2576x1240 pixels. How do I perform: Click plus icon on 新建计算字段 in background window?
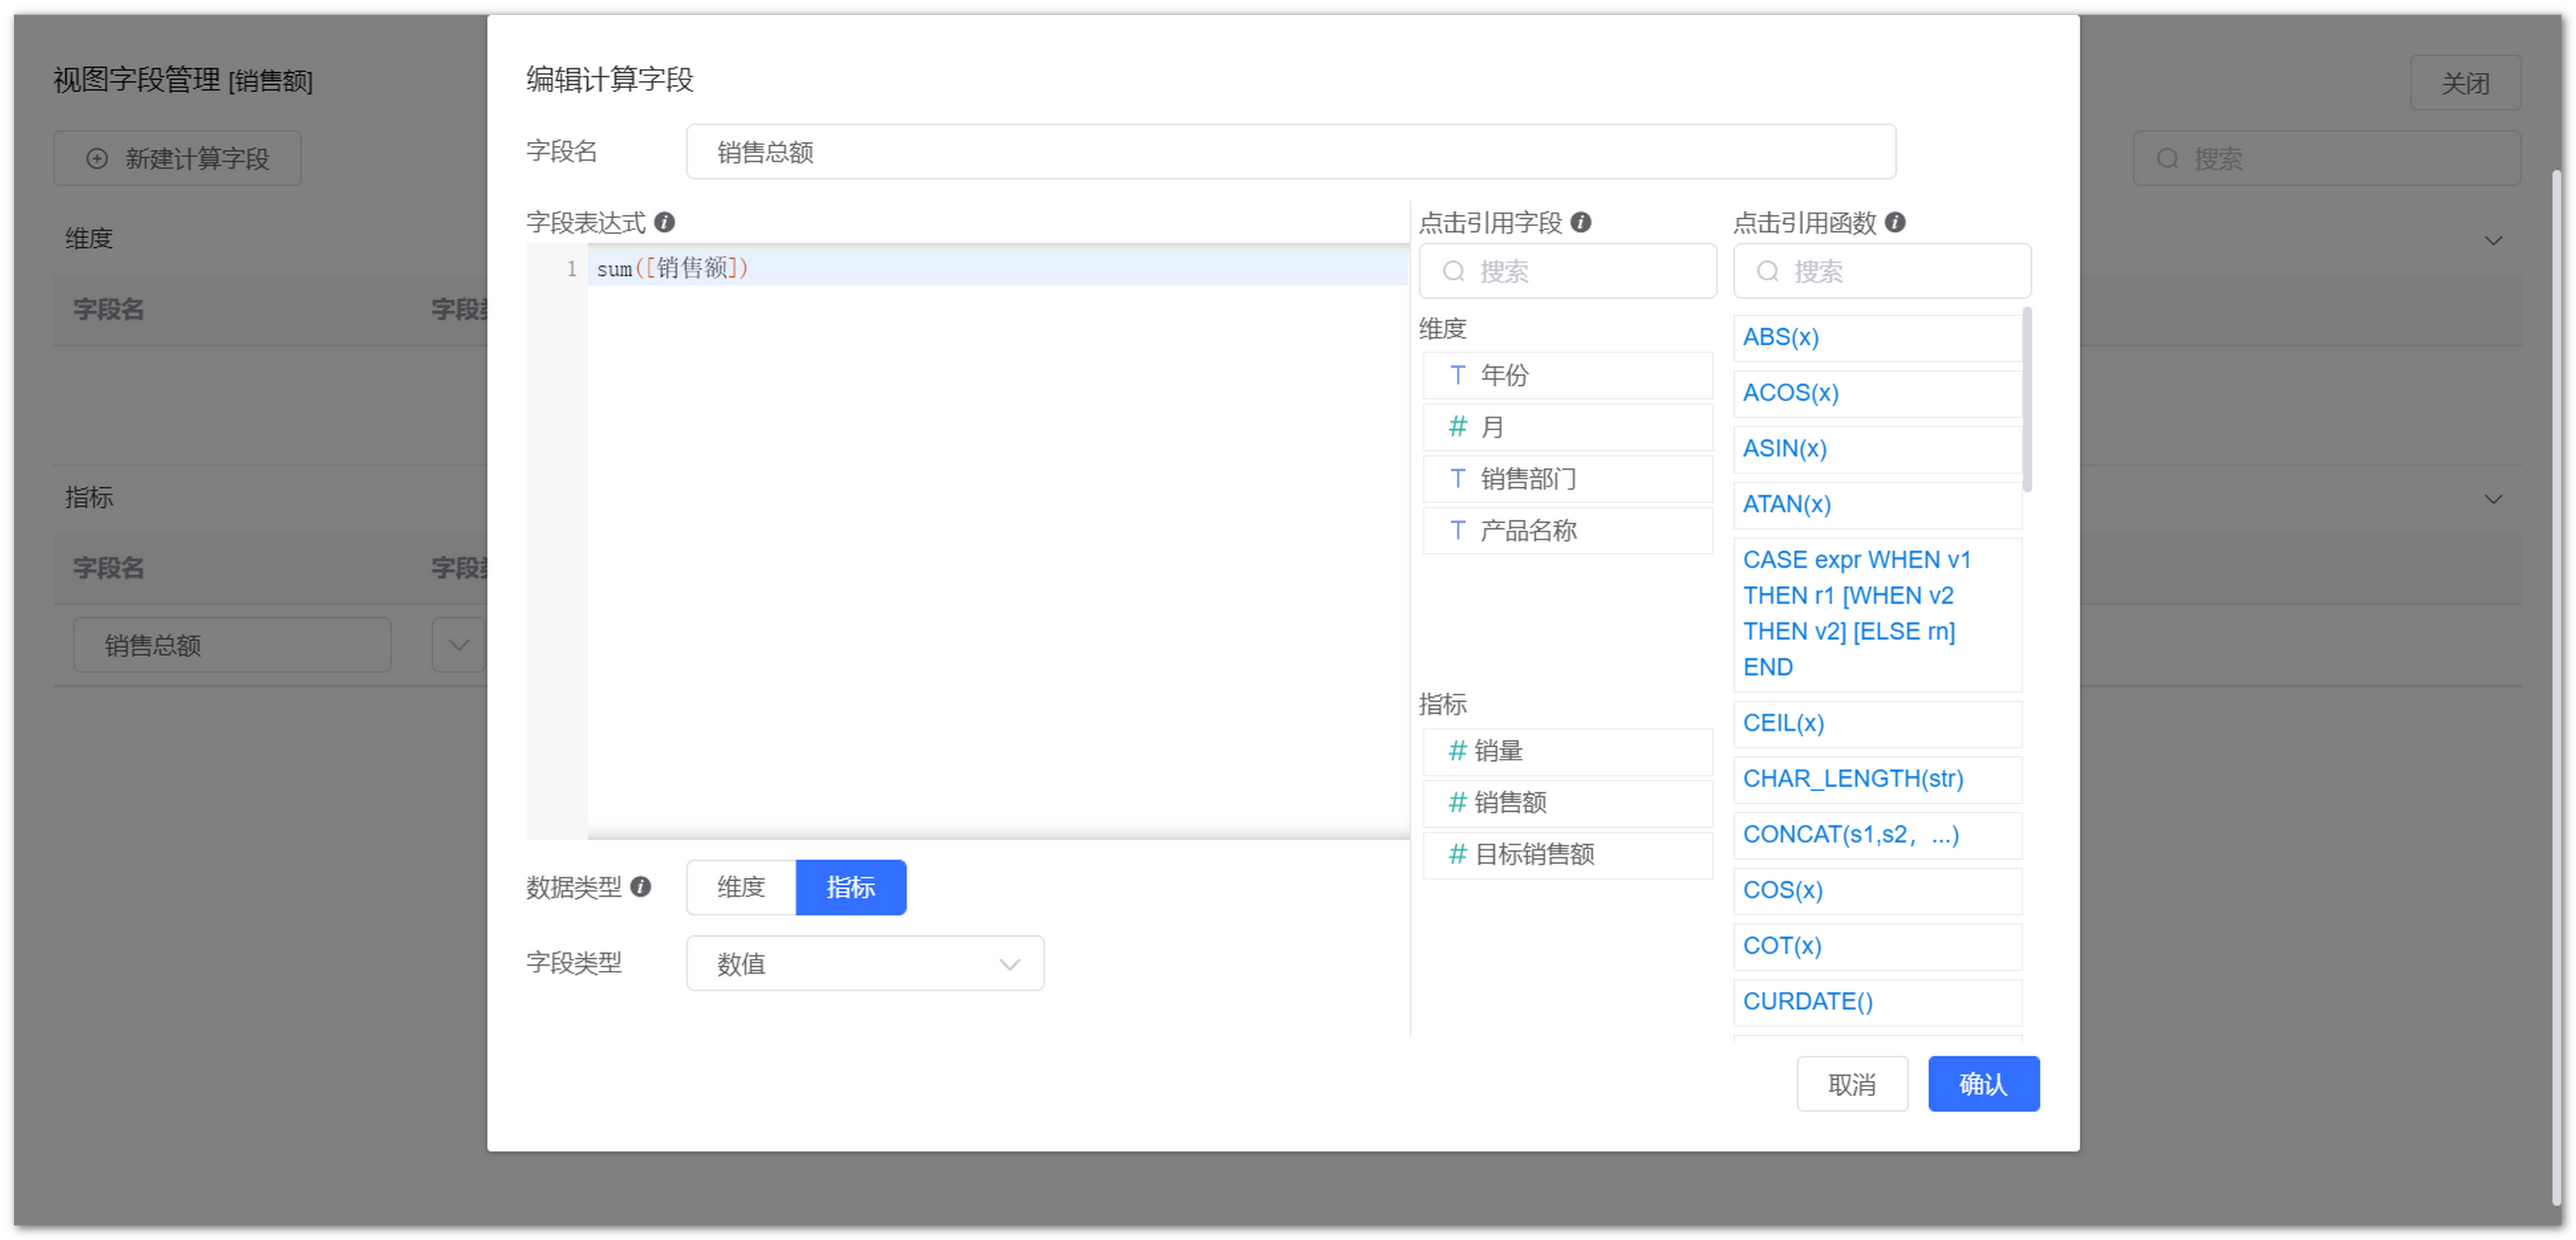[97, 158]
